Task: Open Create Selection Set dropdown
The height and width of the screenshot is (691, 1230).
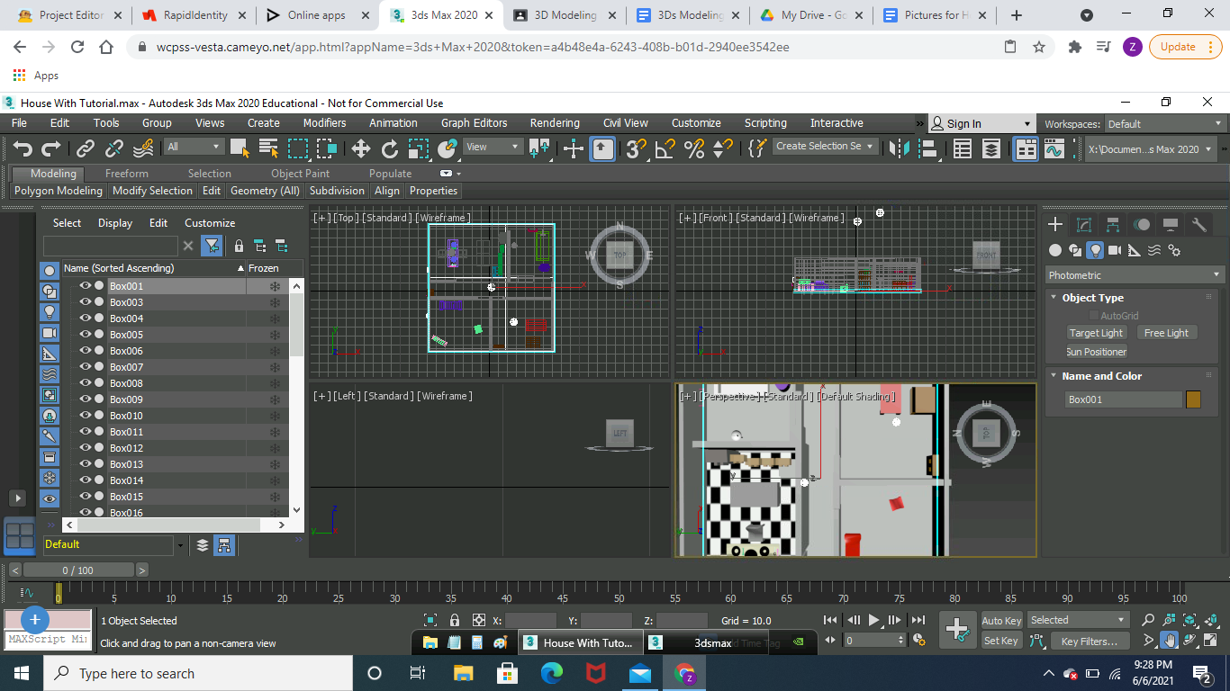Action: 825,147
